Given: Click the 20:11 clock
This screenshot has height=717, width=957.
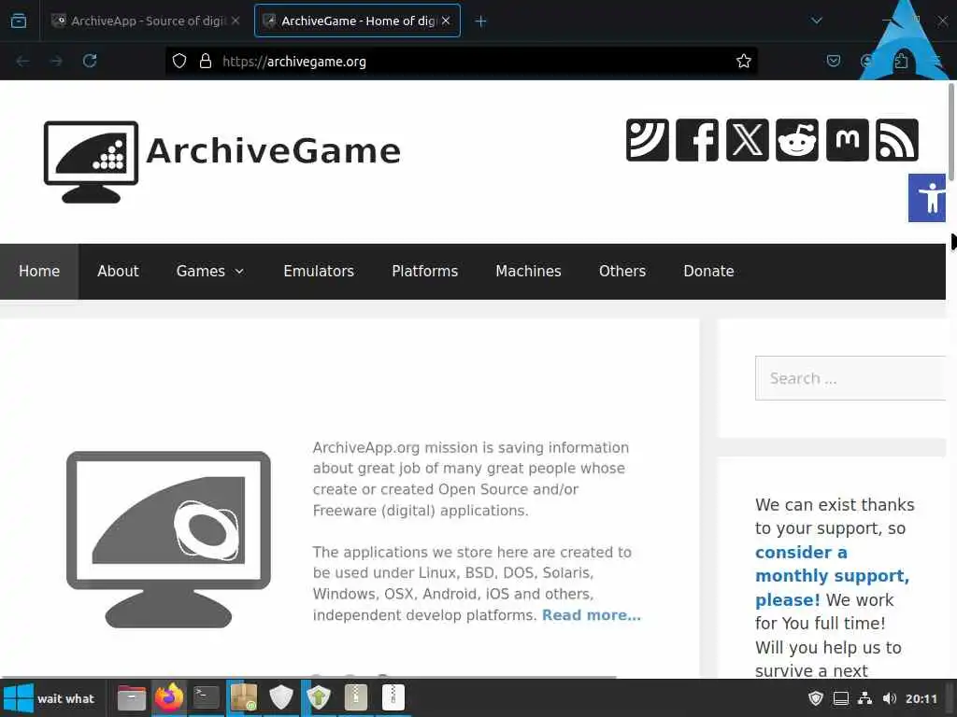Looking at the screenshot, I should (x=921, y=698).
